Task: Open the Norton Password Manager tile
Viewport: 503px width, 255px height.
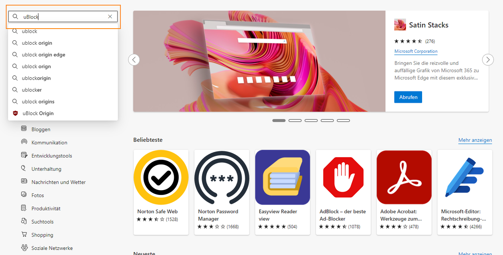Action: [222, 192]
